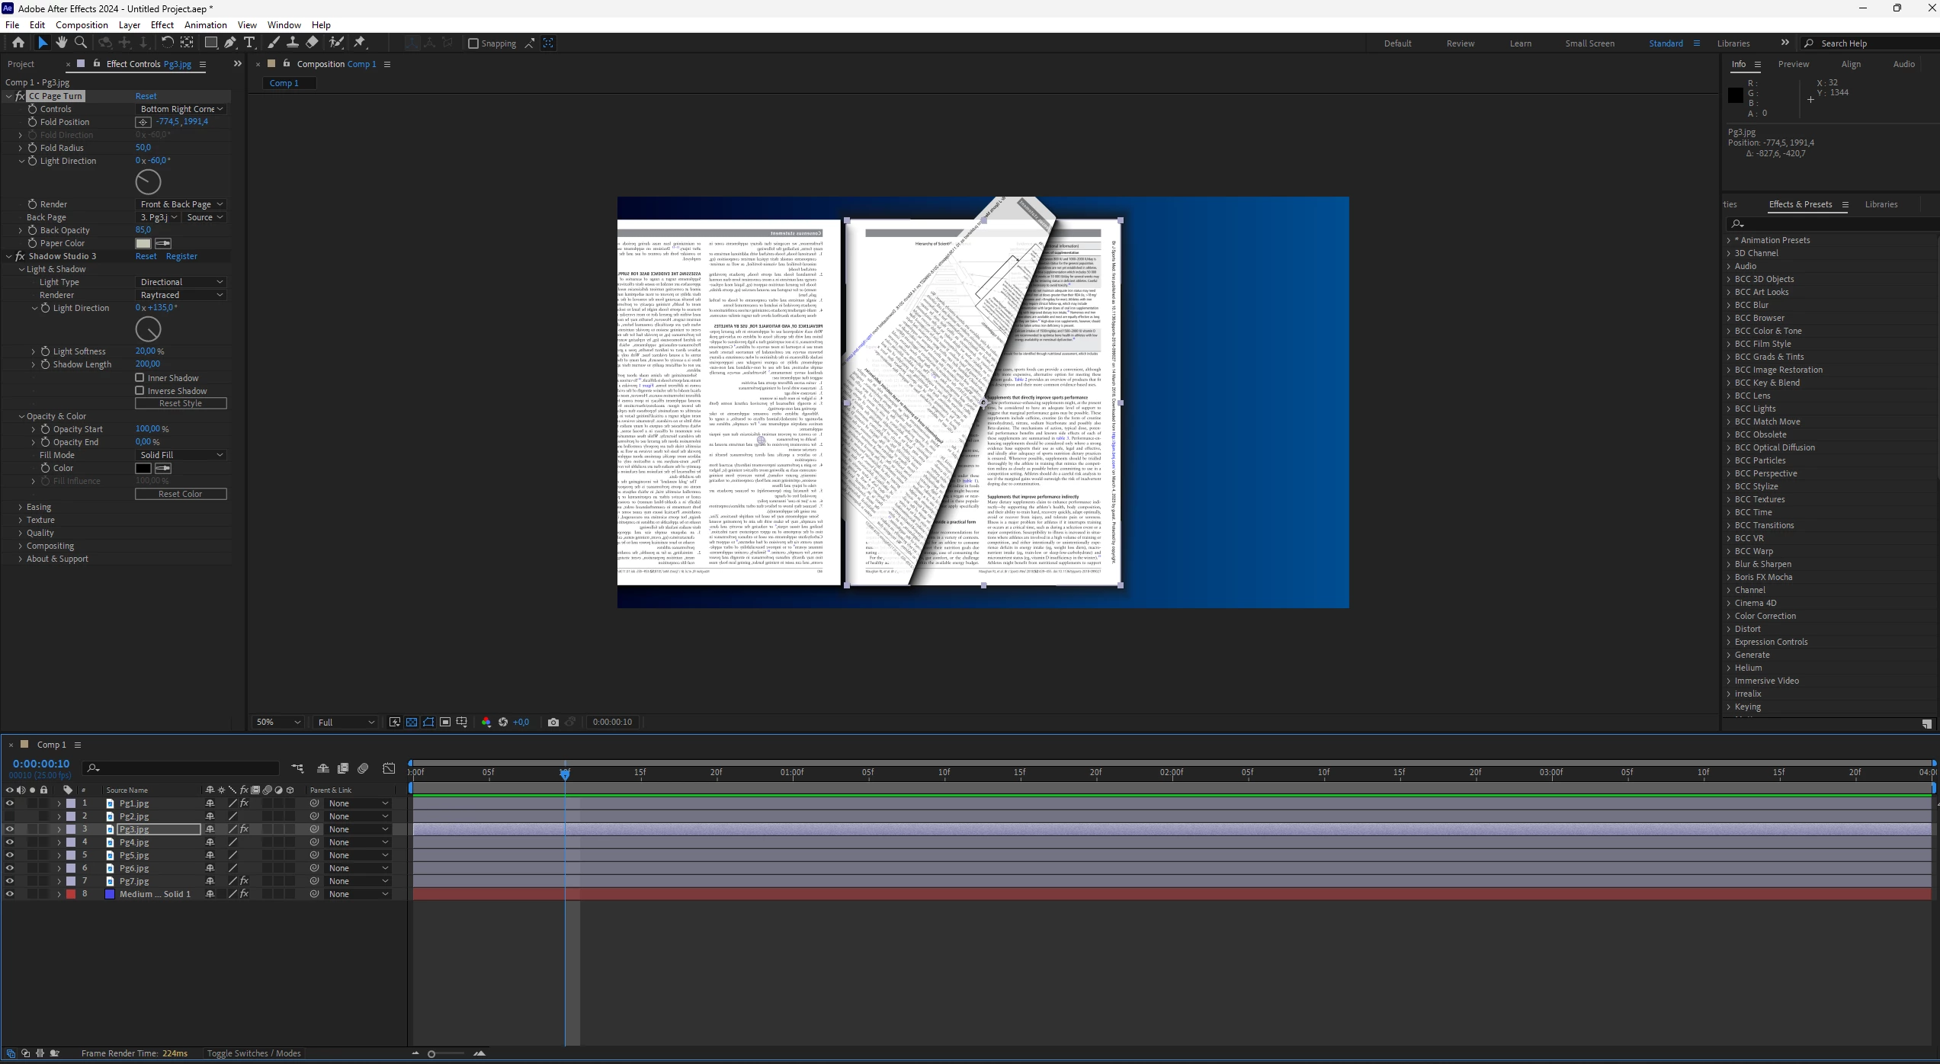Expand the Easing section
Image resolution: width=1940 pixels, height=1064 pixels.
coord(21,507)
